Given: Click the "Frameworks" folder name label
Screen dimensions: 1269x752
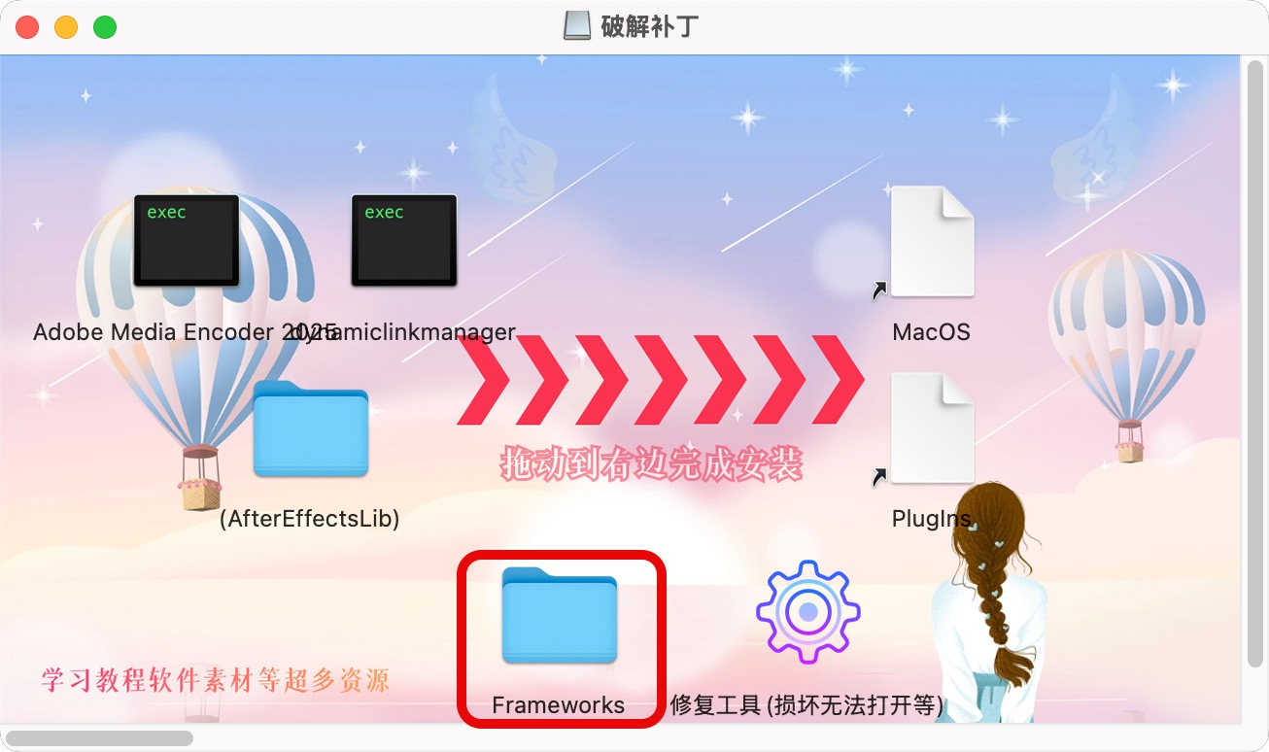Looking at the screenshot, I should pyautogui.click(x=559, y=705).
